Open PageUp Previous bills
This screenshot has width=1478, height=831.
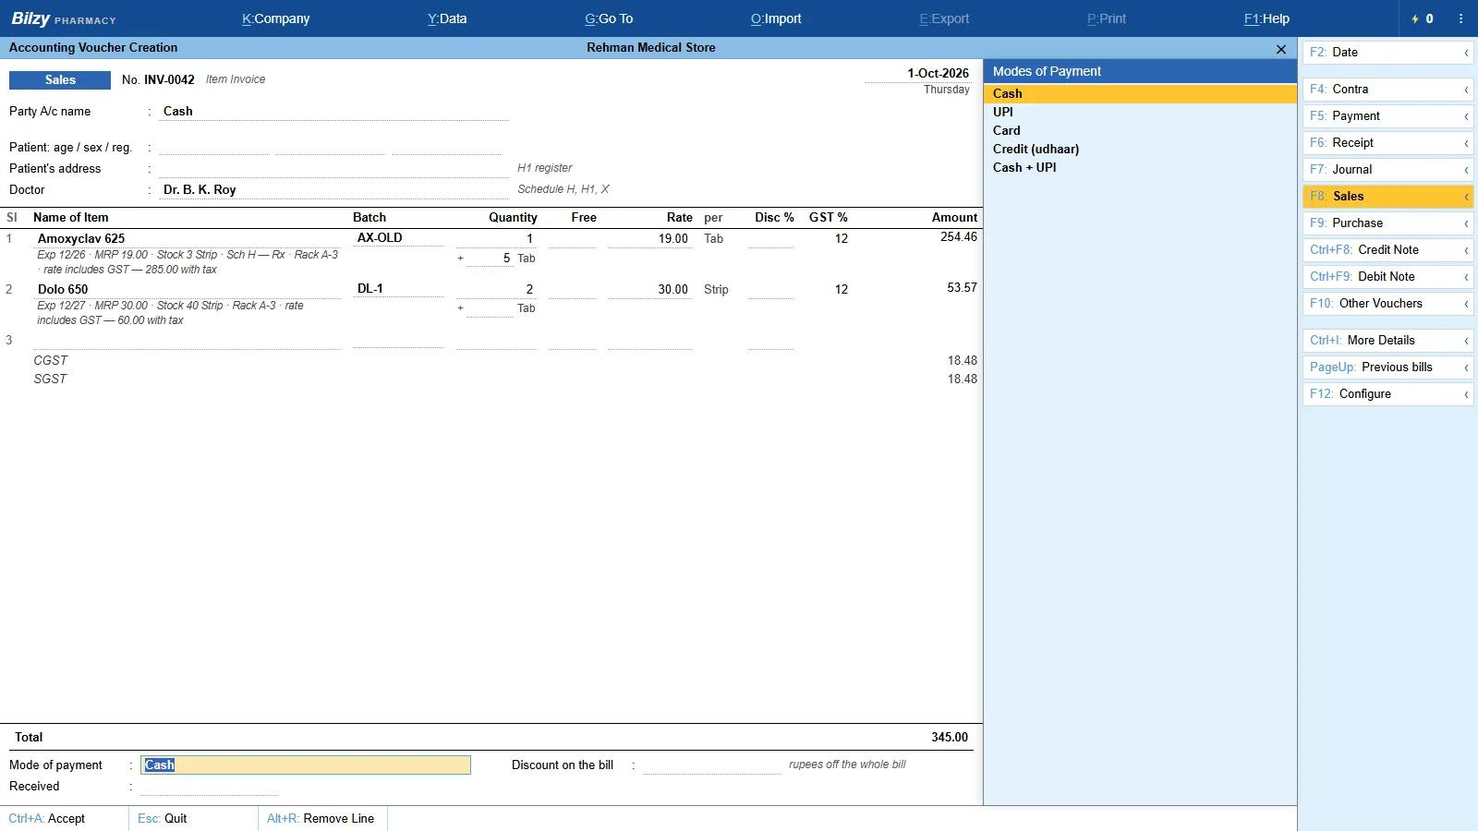click(x=1388, y=367)
